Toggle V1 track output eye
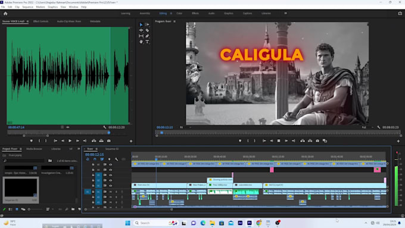This screenshot has height=228, width=405. (111, 185)
